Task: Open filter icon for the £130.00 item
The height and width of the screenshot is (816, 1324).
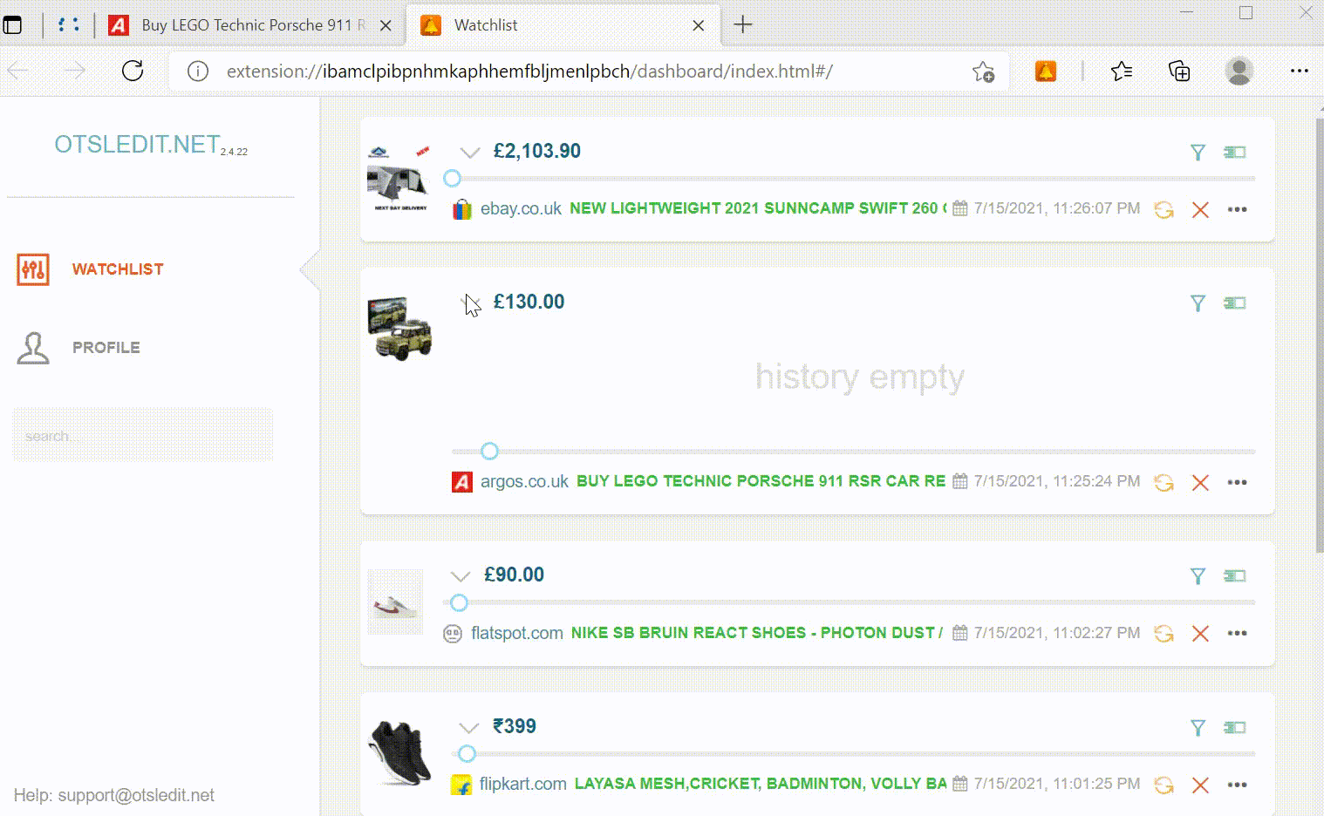Action: tap(1198, 303)
